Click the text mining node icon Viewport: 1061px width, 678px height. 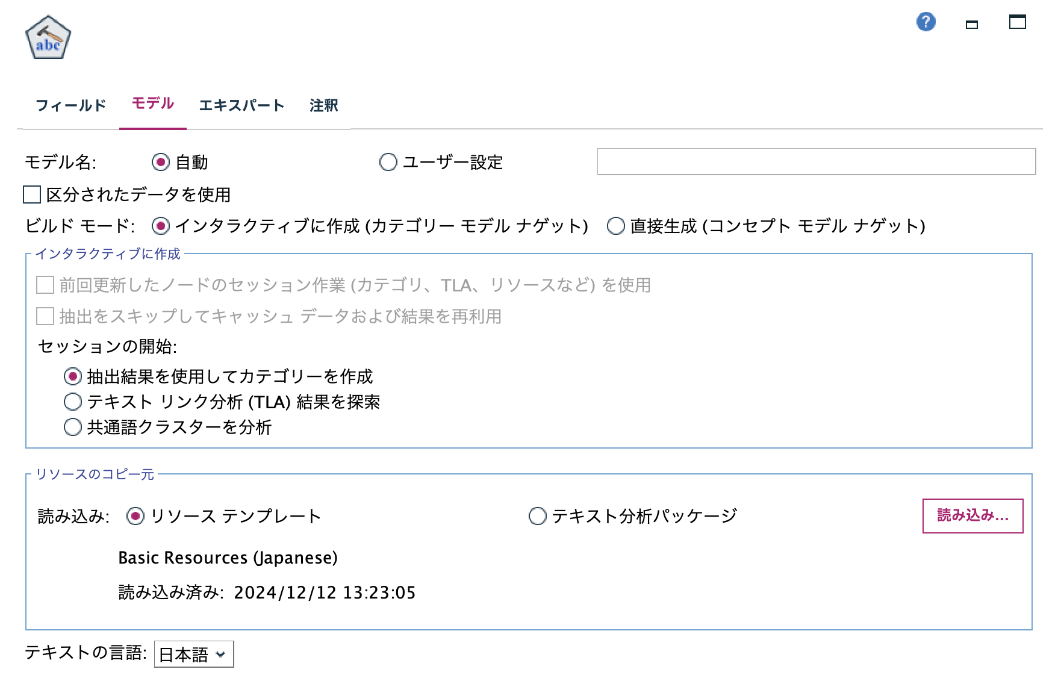[48, 36]
